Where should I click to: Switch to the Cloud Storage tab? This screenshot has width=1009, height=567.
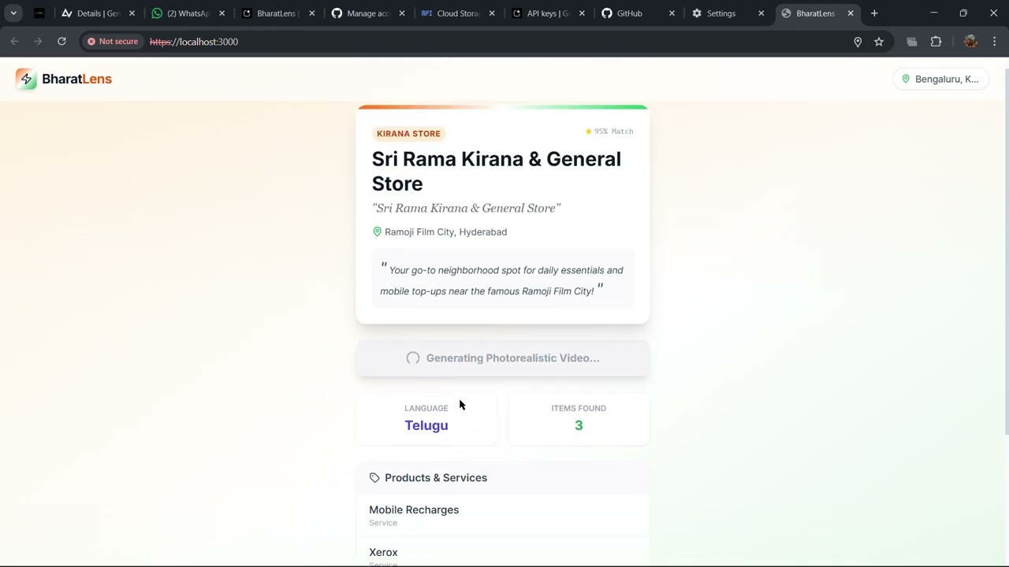point(458,13)
